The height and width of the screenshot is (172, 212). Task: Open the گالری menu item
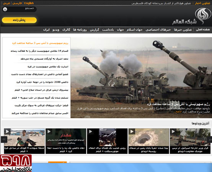66,29
